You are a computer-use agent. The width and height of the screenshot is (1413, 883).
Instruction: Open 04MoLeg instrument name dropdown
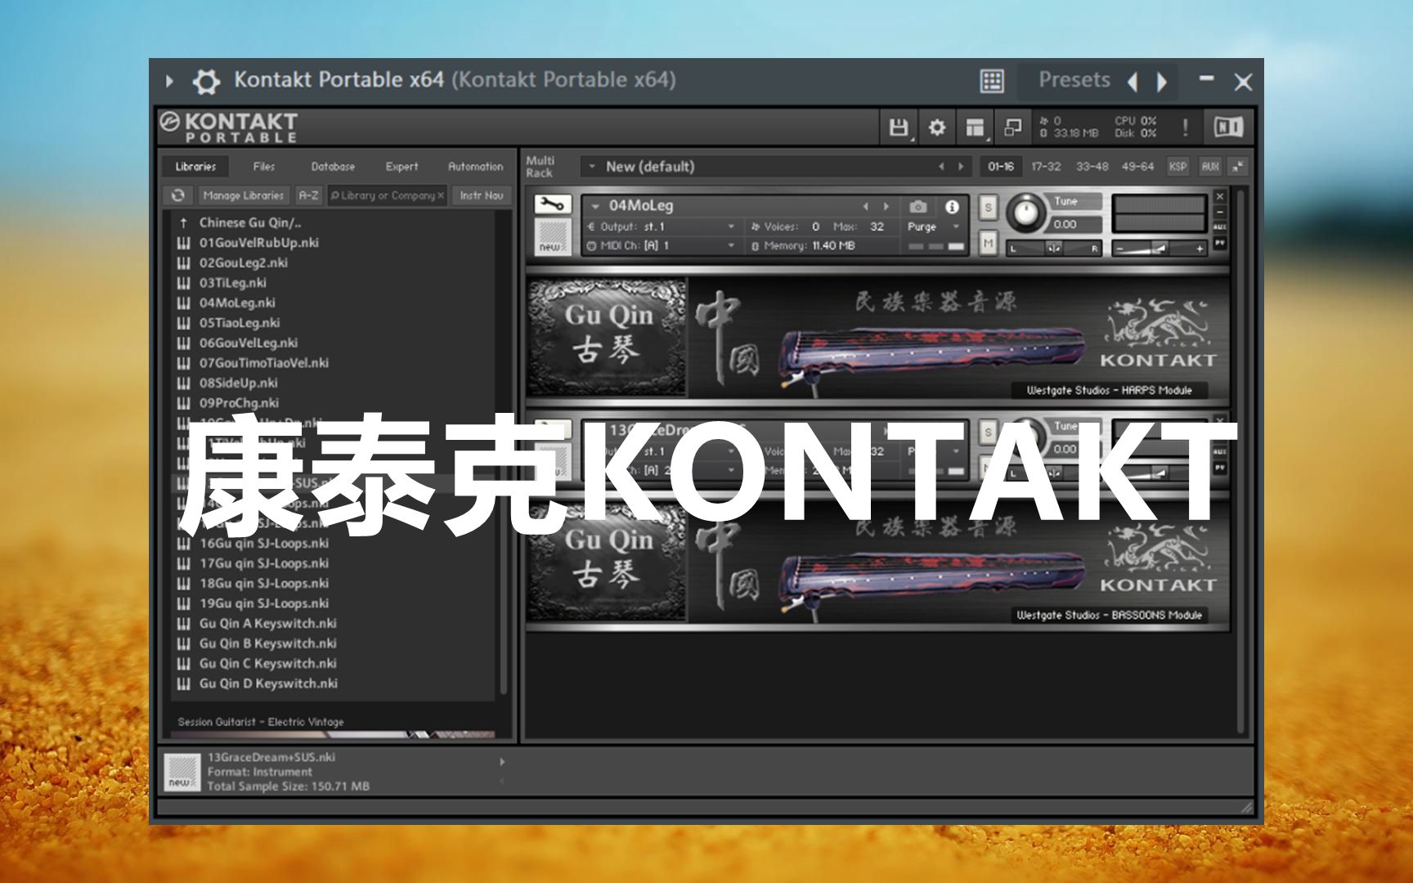tap(596, 206)
